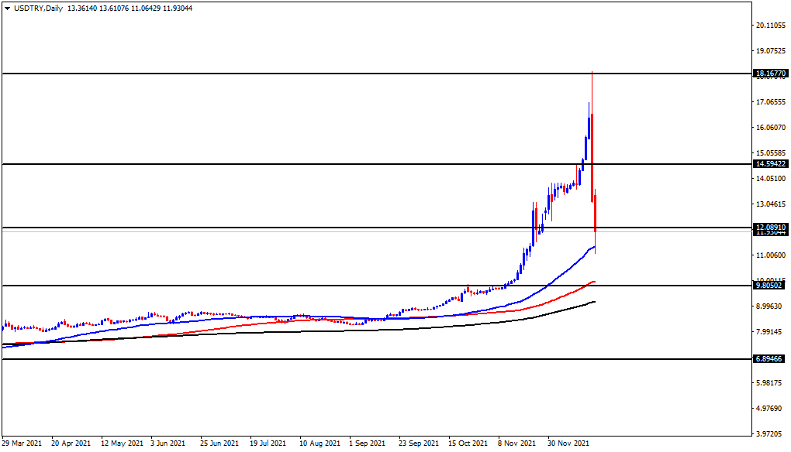Select the 6.89466 horizontal line price label
This screenshot has width=791, height=452.
[x=769, y=359]
